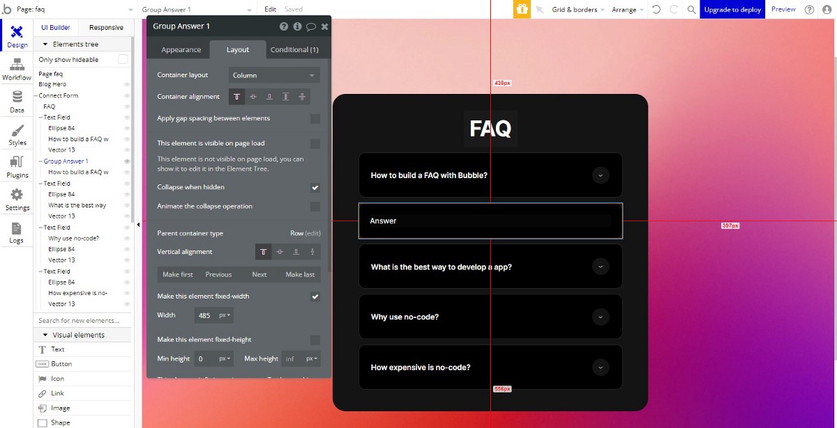Undo the last change

click(x=656, y=10)
